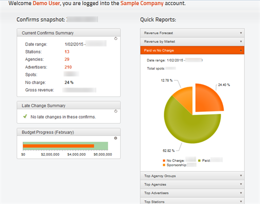Click the $6,000,000 axis label
This screenshot has width=260, height=204.
point(103,154)
